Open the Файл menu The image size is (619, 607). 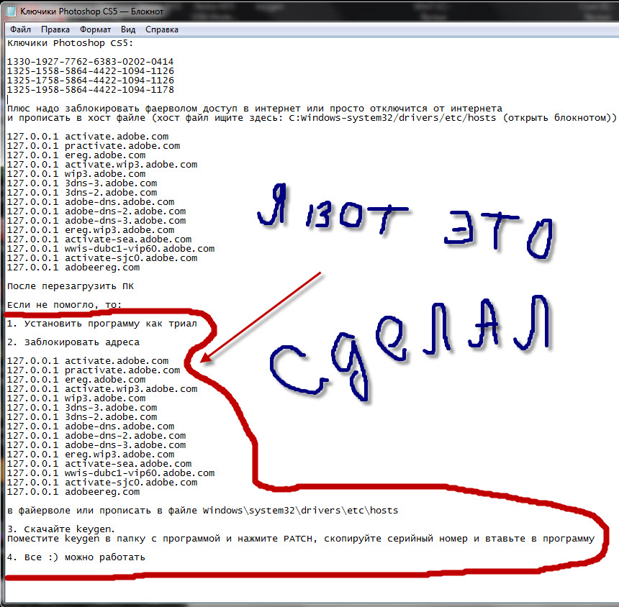coord(21,29)
